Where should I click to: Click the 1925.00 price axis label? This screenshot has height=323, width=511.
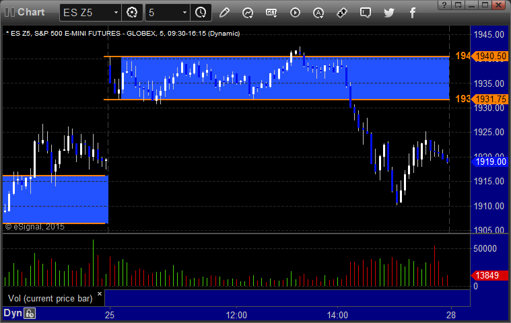click(x=489, y=132)
